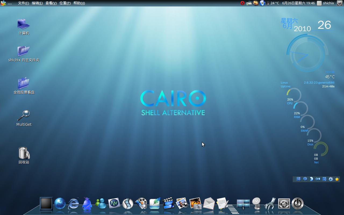Screen dimensions: 344x215
Task: Click the analog clock desktop widget
Action: coord(307,54)
